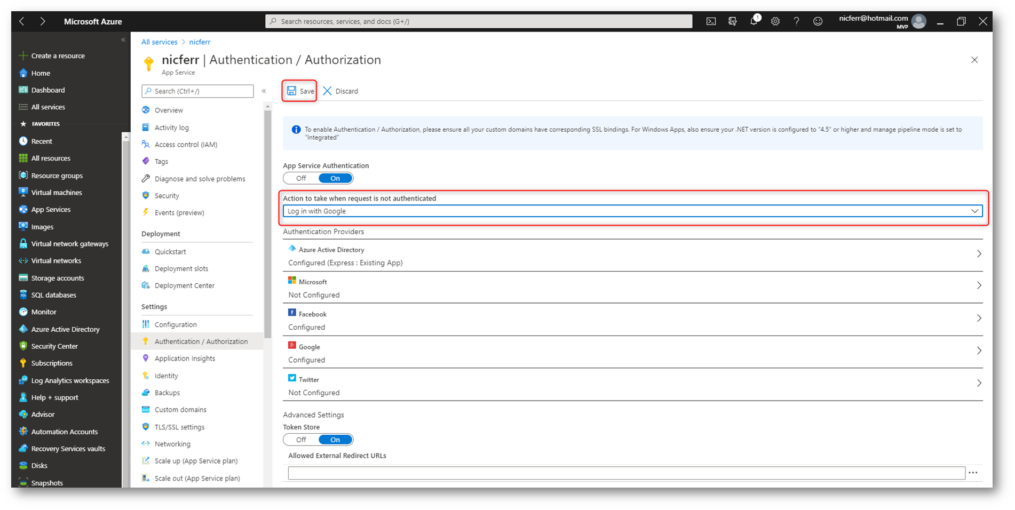This screenshot has width=1015, height=510.
Task: Click the Virtual network gateways icon
Action: [x=23, y=243]
